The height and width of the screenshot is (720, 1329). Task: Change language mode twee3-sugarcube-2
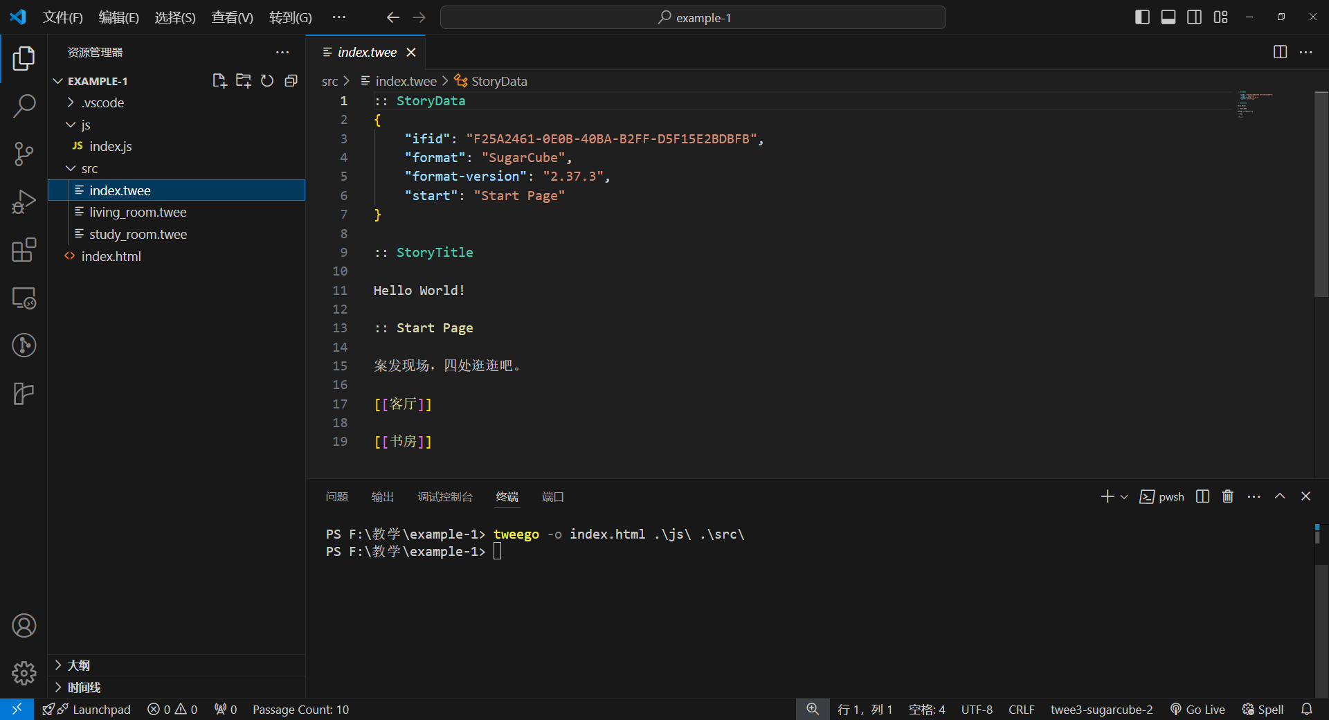[x=1101, y=710]
